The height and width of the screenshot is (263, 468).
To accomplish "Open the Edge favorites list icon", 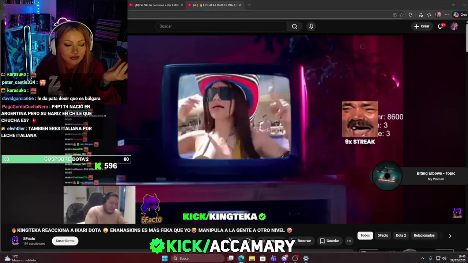I will coord(429,15).
